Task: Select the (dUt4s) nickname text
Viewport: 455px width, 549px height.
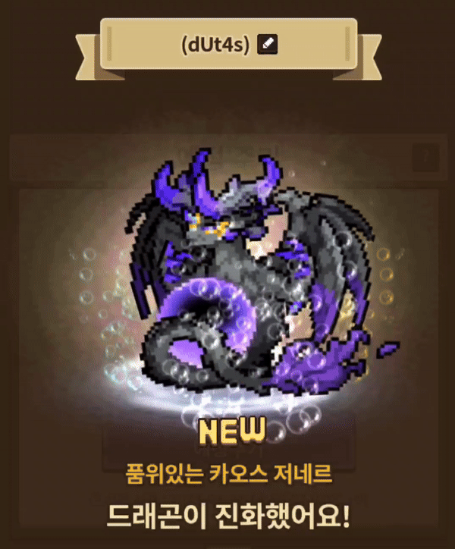Action: (215, 45)
